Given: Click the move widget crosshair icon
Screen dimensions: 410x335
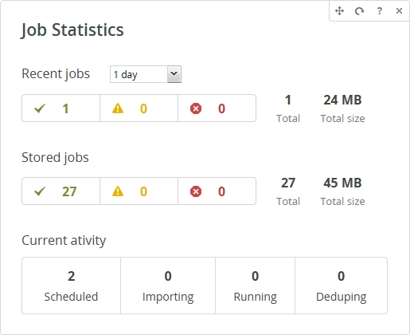Looking at the screenshot, I should [x=339, y=11].
